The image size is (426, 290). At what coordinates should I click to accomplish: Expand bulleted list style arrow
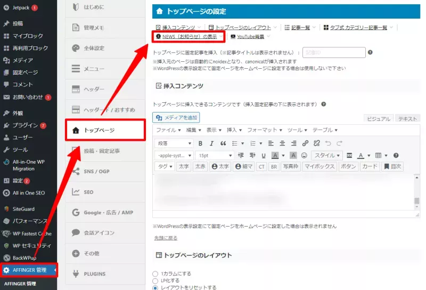(242, 143)
